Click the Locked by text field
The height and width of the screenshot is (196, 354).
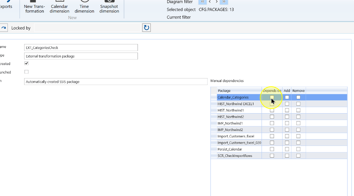point(87,28)
